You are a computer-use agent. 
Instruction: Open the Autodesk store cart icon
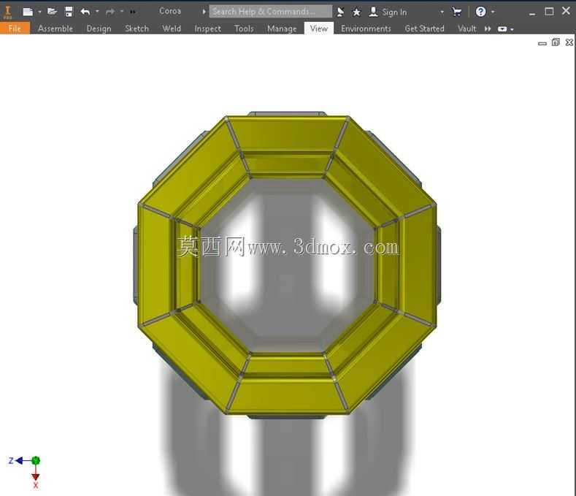tap(456, 12)
